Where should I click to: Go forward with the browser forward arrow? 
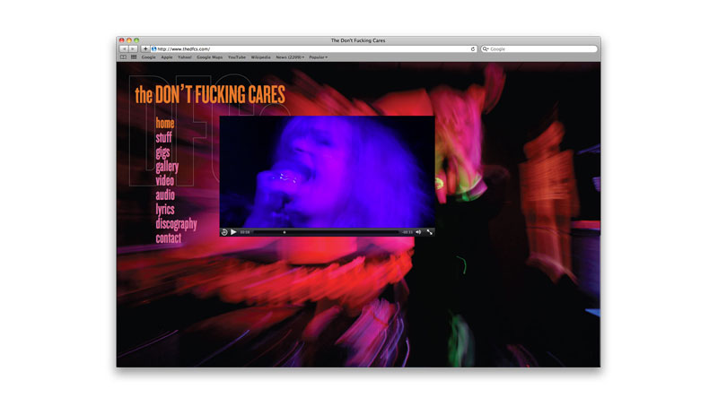click(x=133, y=49)
